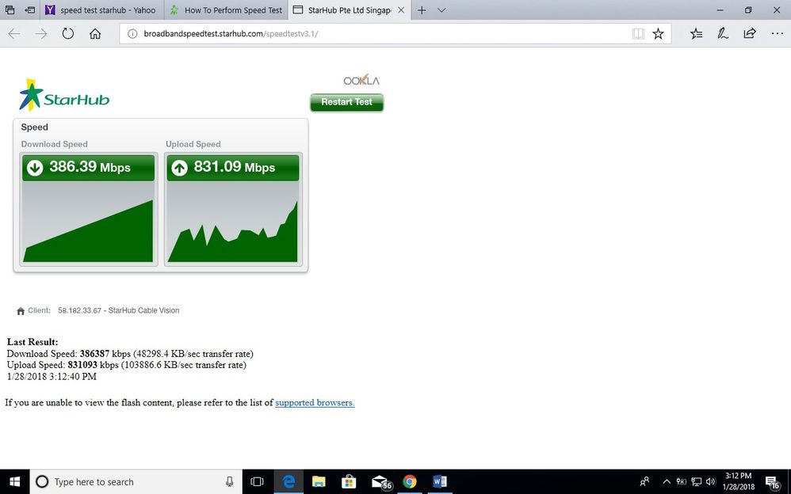Viewport: 791px width, 494px height.
Task: Refresh the current page
Action: (67, 34)
